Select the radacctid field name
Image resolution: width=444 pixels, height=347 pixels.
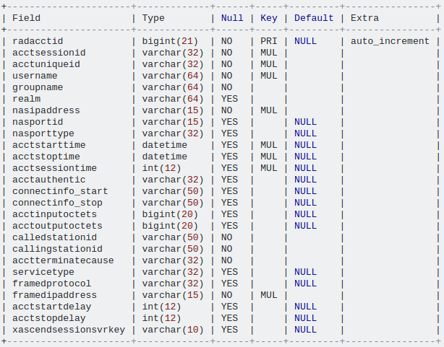point(38,41)
